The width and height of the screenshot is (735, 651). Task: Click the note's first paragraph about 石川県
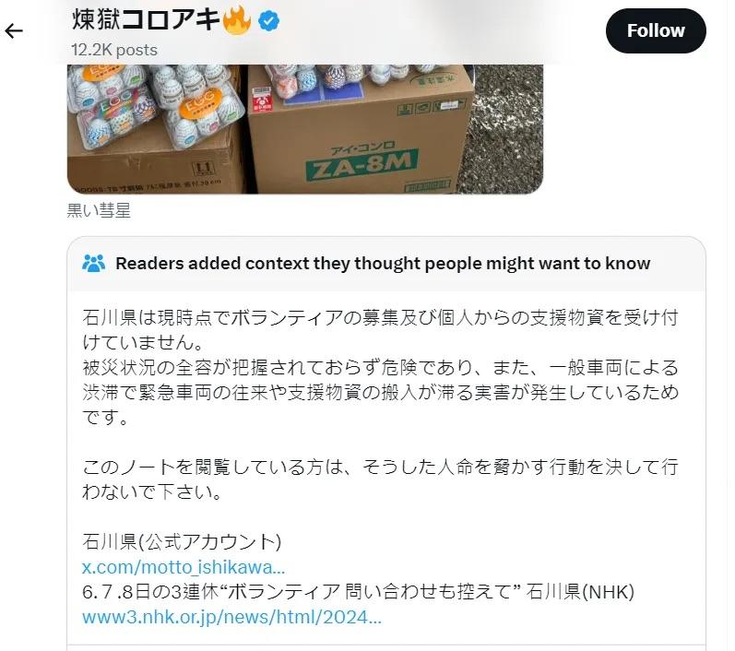380,330
